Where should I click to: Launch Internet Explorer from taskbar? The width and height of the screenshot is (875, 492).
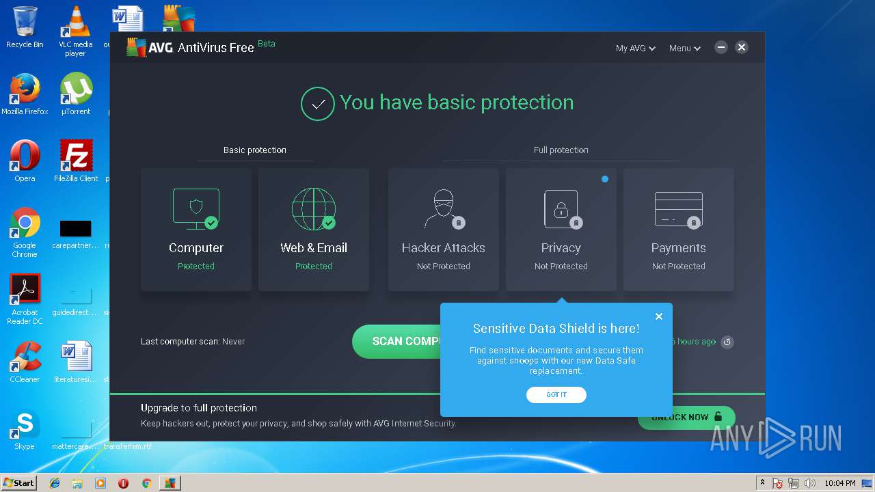click(x=55, y=483)
